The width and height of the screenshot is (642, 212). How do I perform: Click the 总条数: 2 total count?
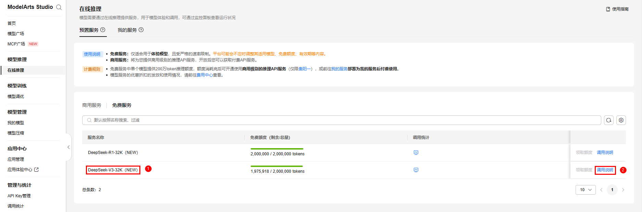click(91, 190)
